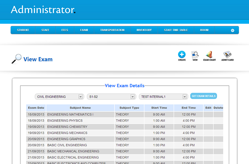The image size is (249, 164).
Task: Expand the Test Internal1 exam dropdown
Action: [163, 97]
